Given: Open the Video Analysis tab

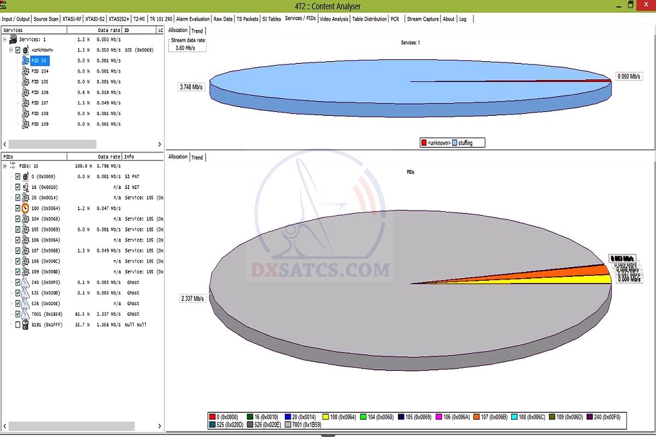Looking at the screenshot, I should (x=333, y=19).
